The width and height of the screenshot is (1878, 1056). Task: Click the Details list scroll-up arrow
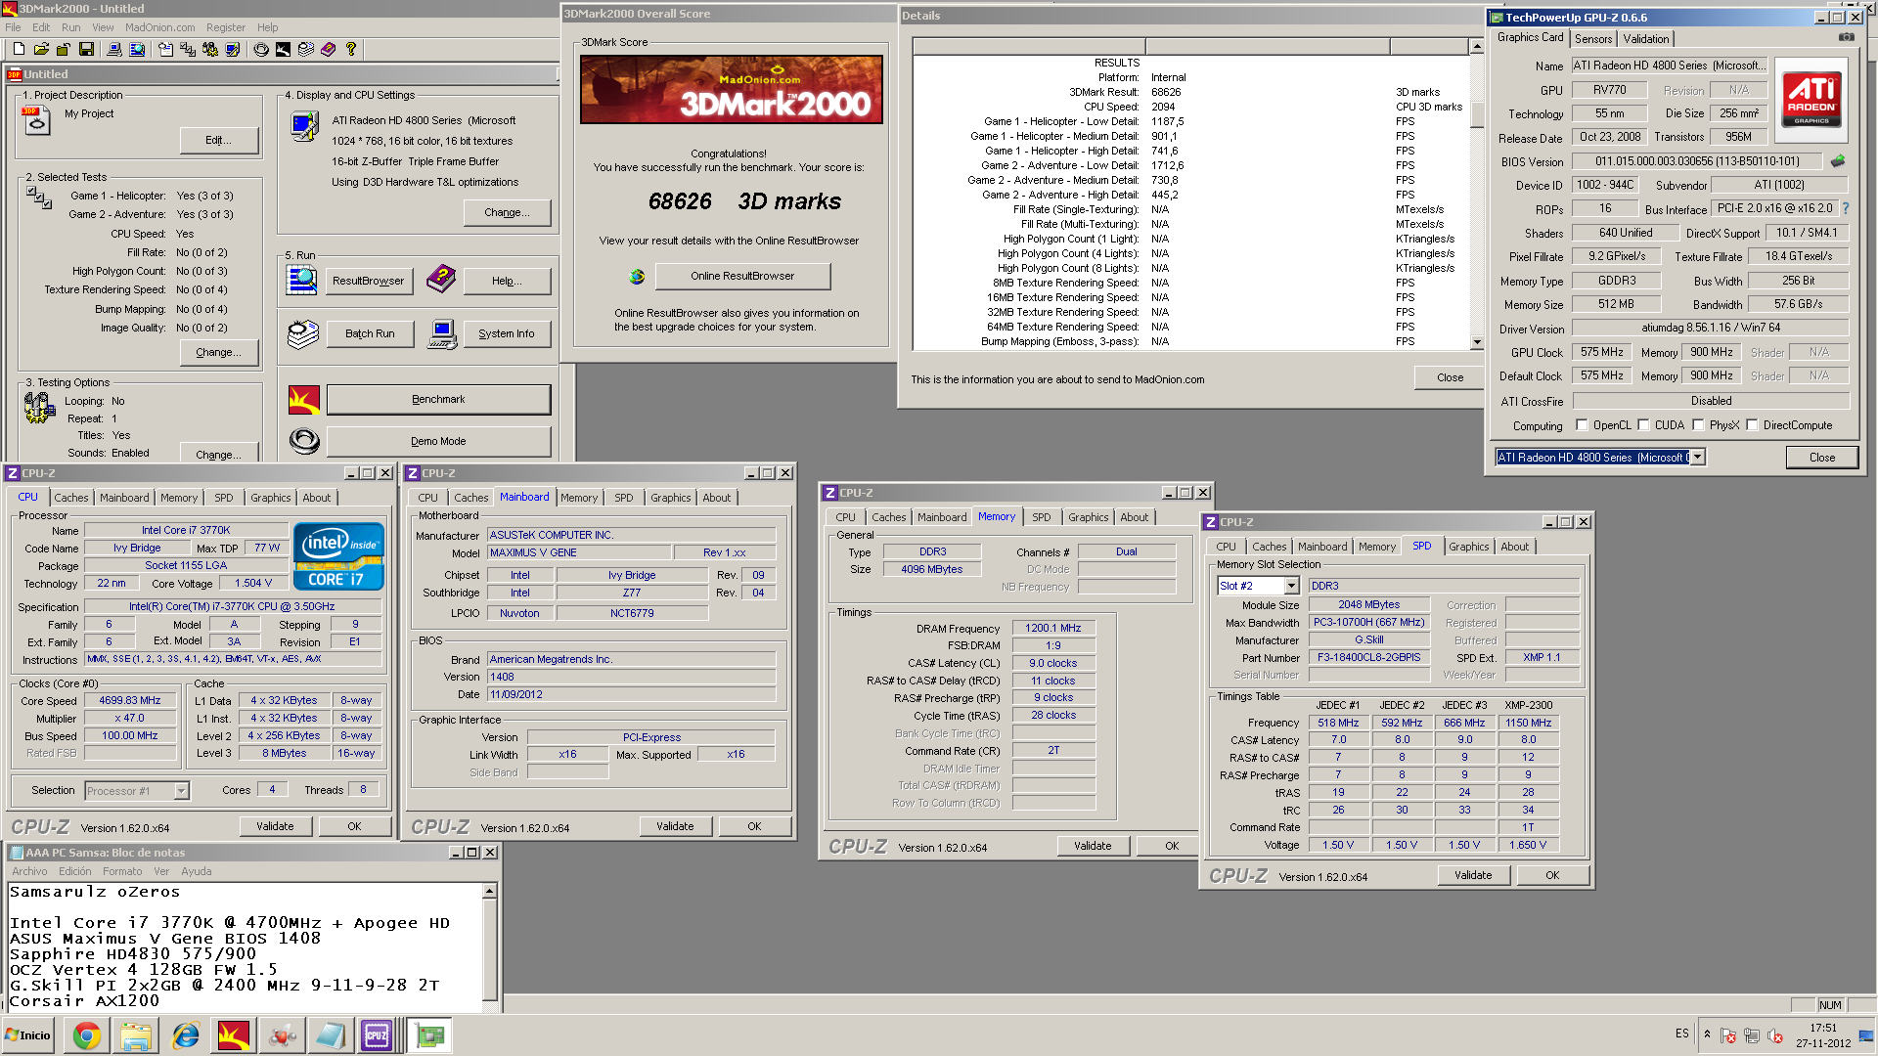tap(1476, 47)
